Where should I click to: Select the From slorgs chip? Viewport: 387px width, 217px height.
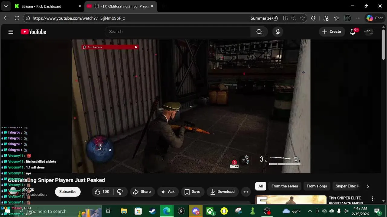[x=317, y=186]
